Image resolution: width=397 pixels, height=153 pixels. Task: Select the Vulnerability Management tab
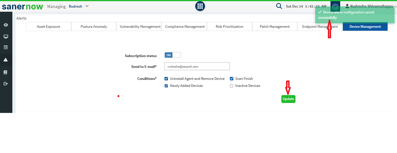[140, 27]
